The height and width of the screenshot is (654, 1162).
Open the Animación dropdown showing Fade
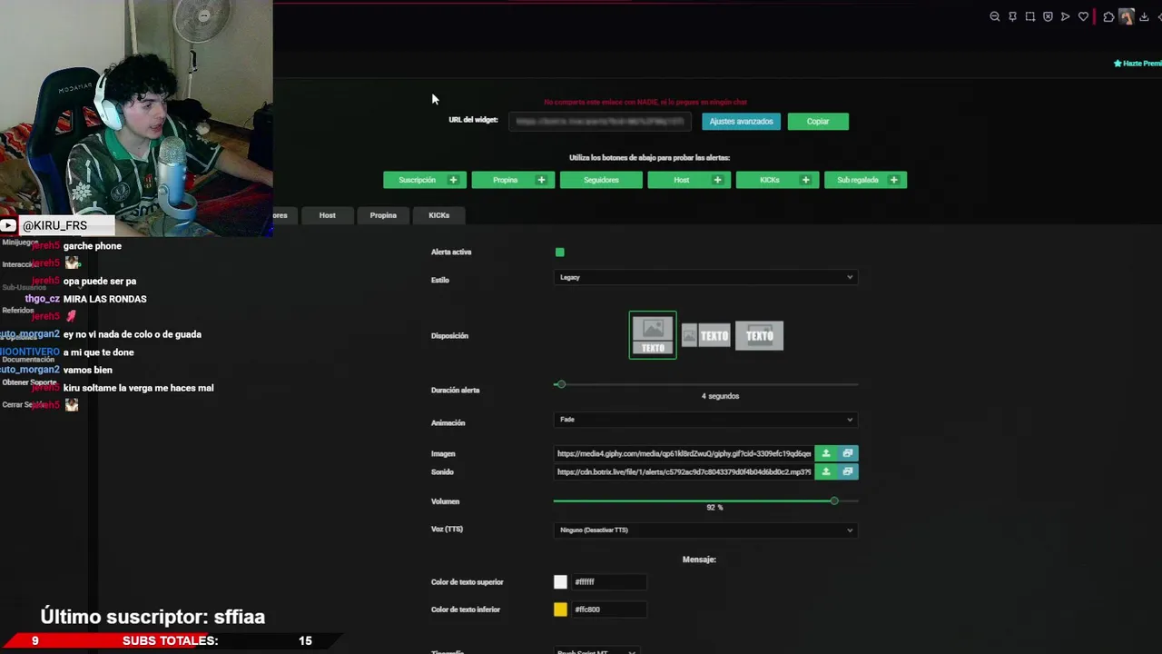tap(705, 420)
